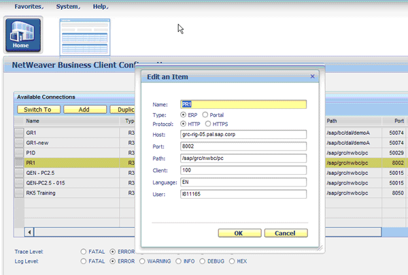The image size is (408, 275).
Task: Click the Path column header
Action: click(332, 121)
